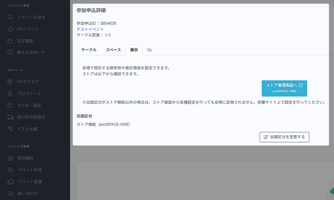Go to イベント管理 in the sidebar
334x200 pixels.
click(x=29, y=182)
